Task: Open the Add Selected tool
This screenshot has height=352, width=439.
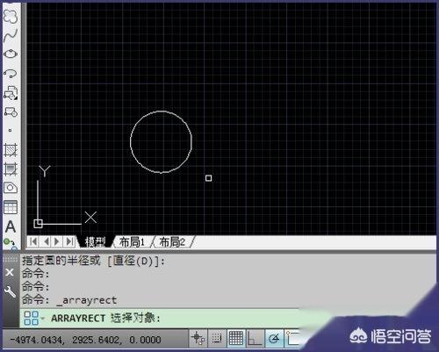Action: point(10,243)
